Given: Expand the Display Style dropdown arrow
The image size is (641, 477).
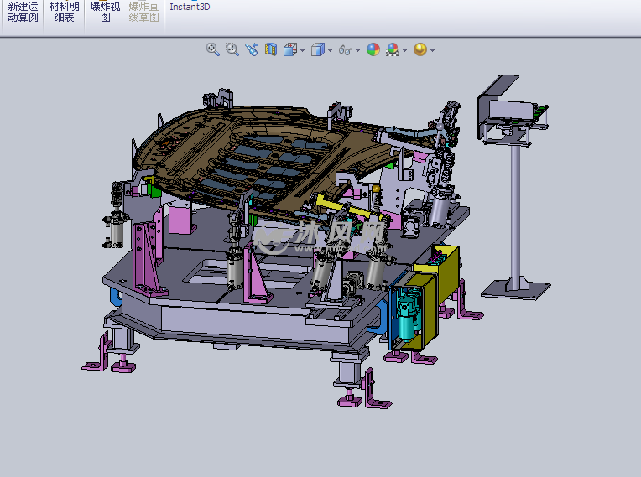Looking at the screenshot, I should click(x=330, y=51).
